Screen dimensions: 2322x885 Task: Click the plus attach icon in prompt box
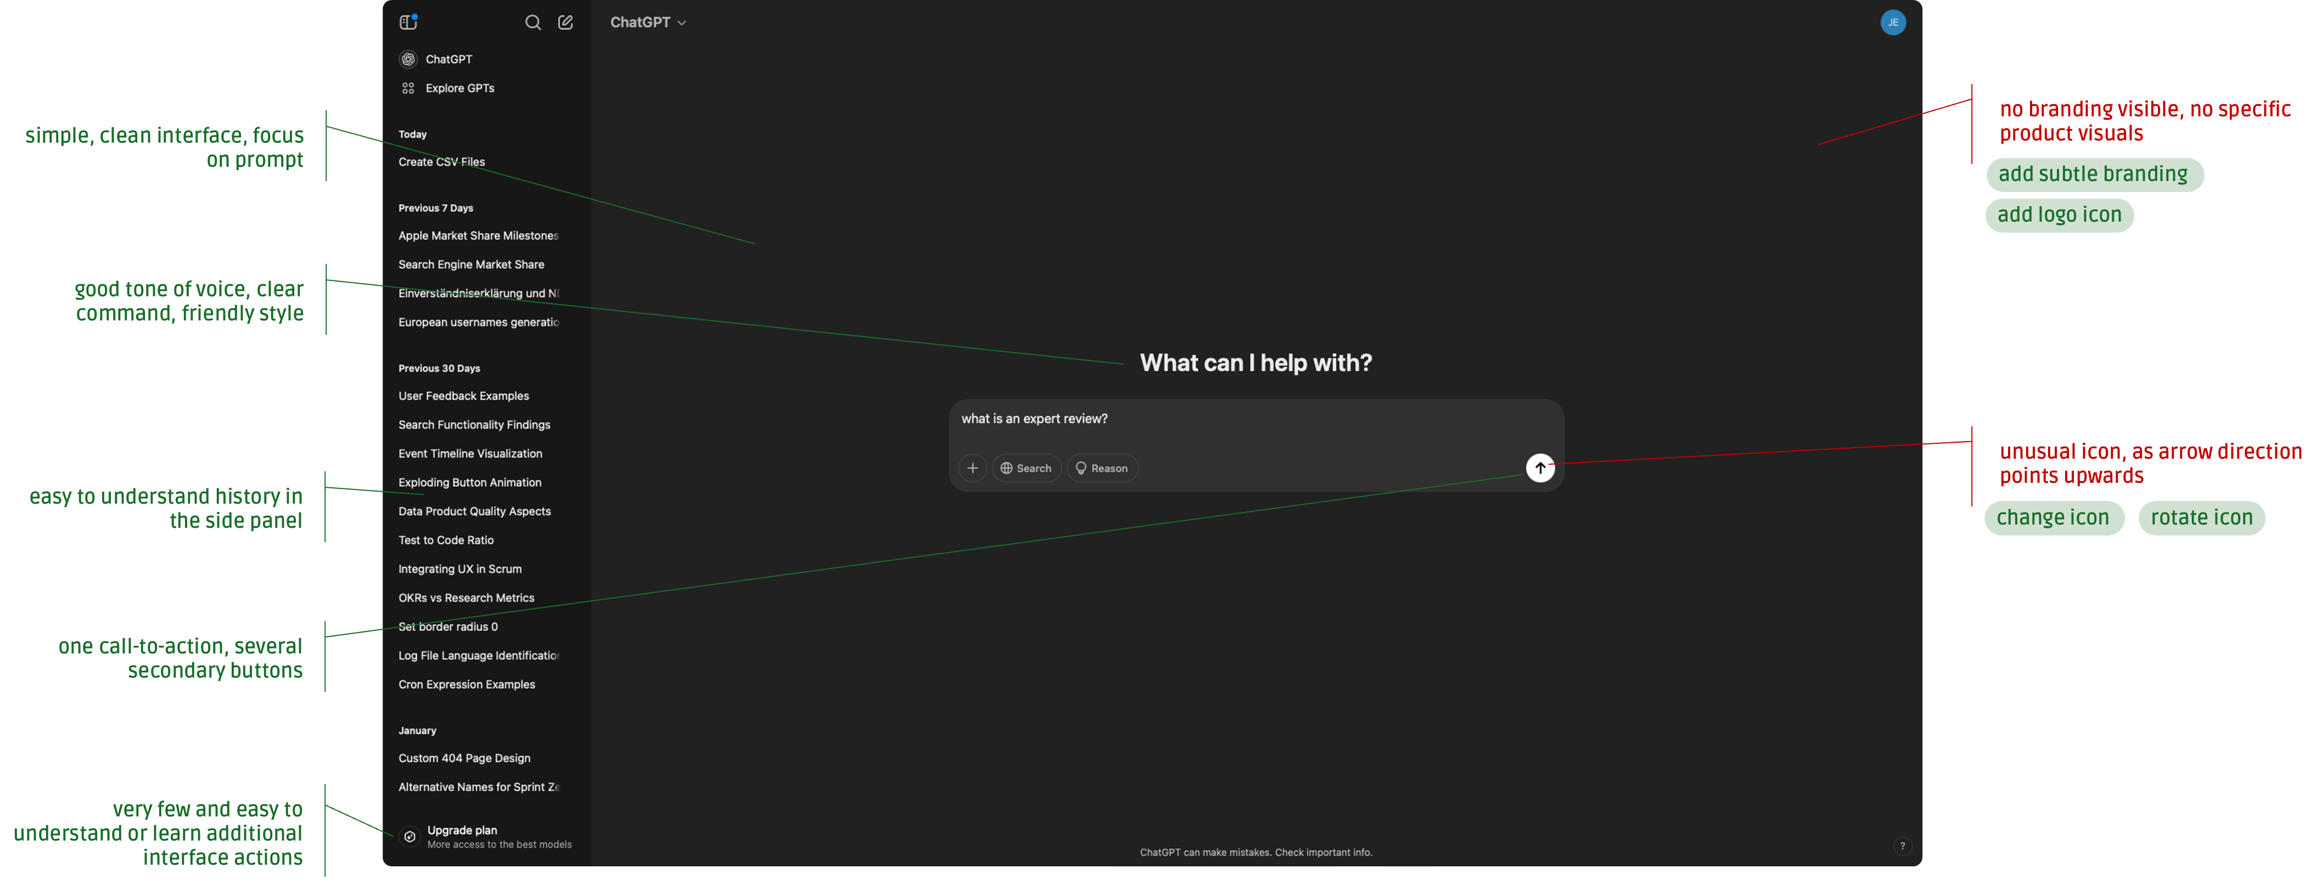pyautogui.click(x=972, y=469)
